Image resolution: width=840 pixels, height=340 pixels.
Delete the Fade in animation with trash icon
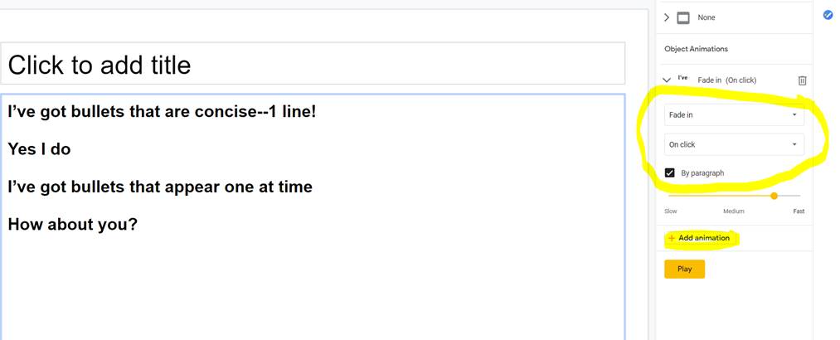pyautogui.click(x=802, y=80)
